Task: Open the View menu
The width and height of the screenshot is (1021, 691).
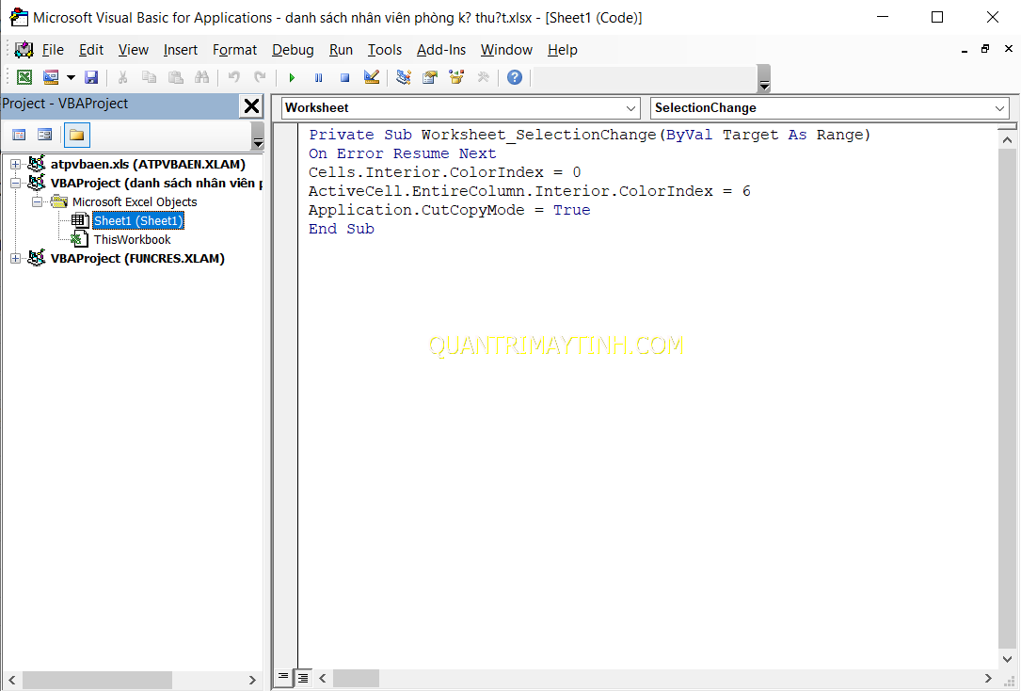Action: (134, 50)
